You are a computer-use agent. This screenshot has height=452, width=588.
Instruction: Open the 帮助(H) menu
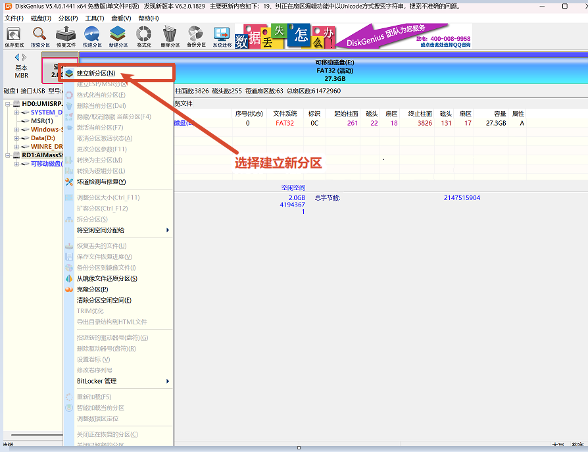pyautogui.click(x=149, y=18)
